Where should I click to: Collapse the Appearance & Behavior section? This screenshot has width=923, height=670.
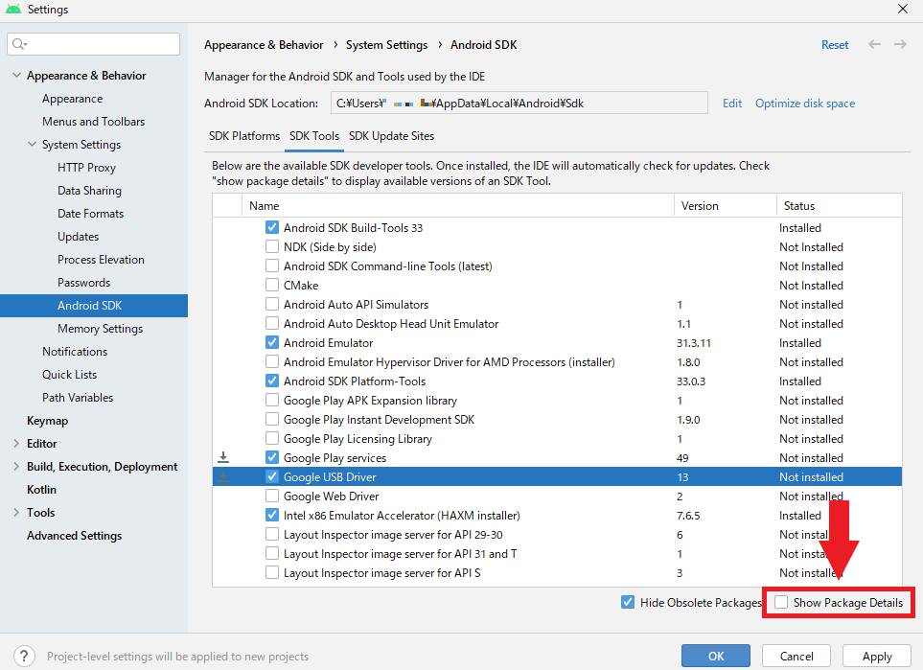[x=15, y=75]
